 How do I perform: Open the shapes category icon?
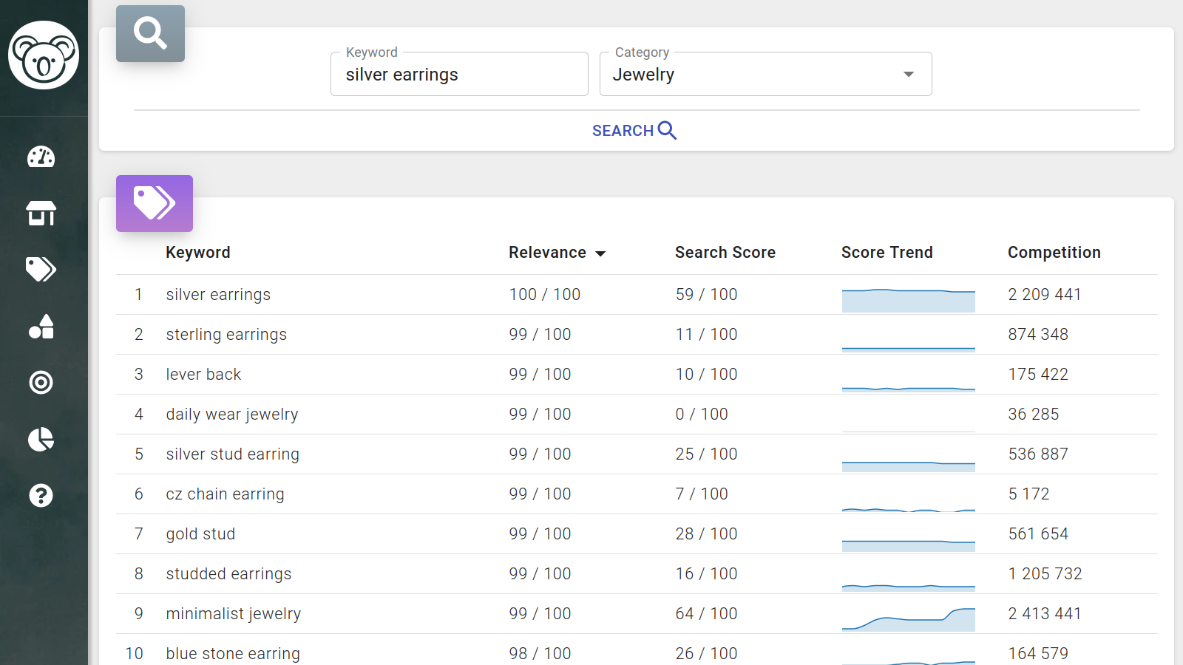coord(41,327)
